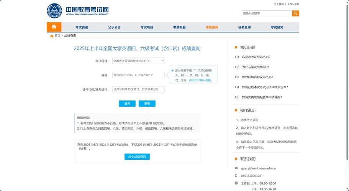349x191 pixels.
Task: Open the 考试研究 menu
Action: click(277, 27)
